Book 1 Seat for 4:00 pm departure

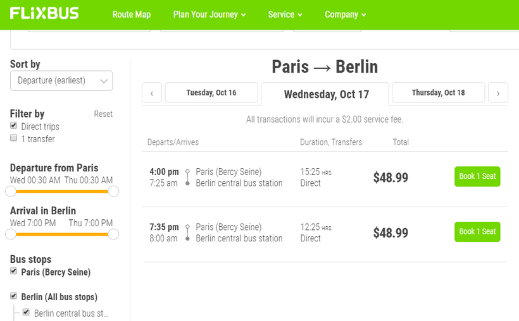(477, 176)
